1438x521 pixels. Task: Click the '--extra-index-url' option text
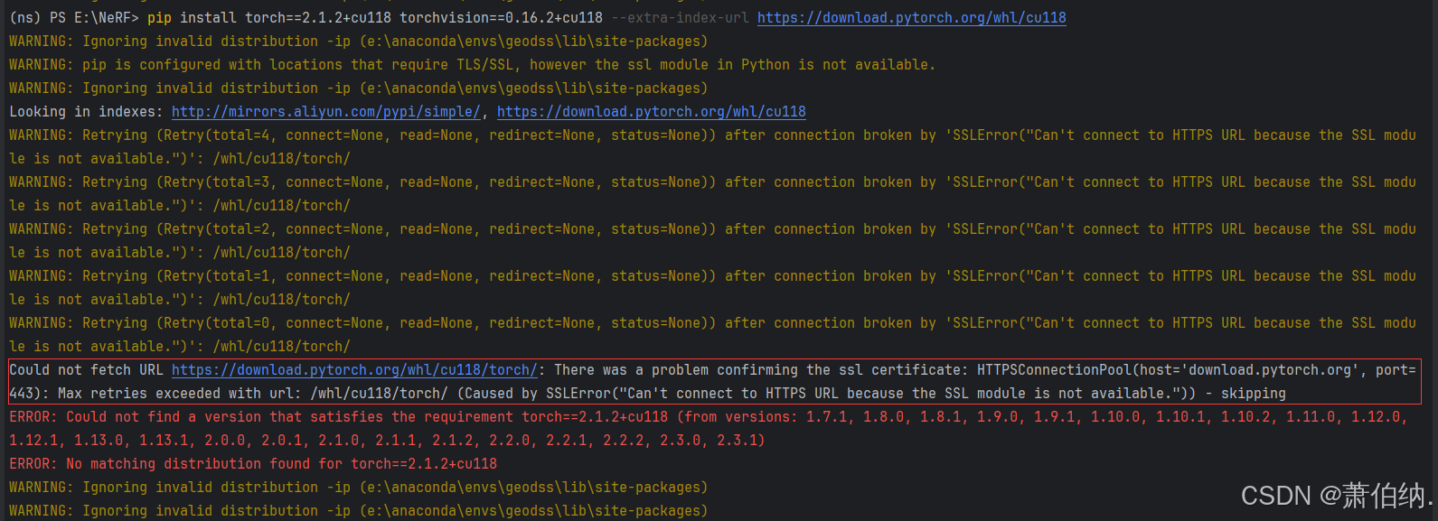pos(680,18)
